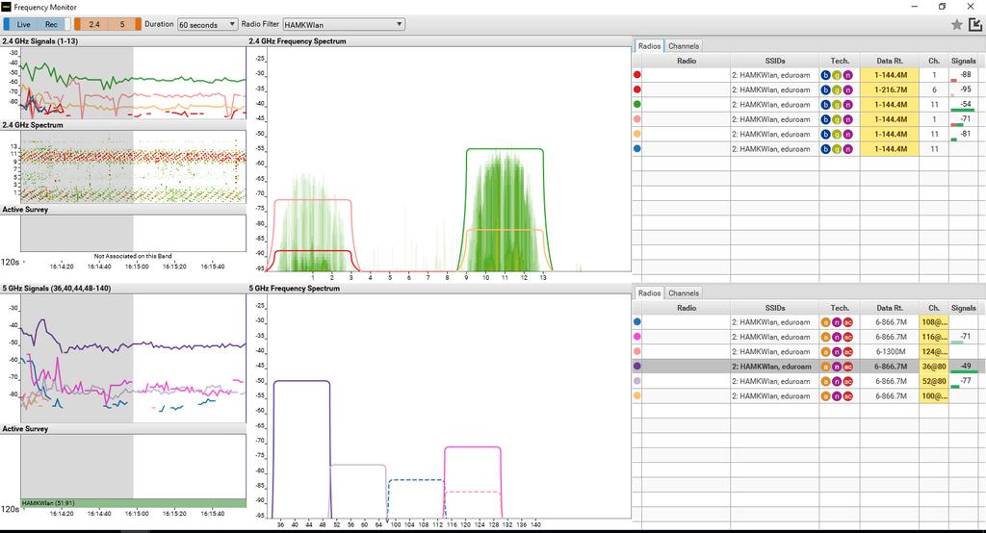Click the purple channel 36 block in 5 GHz spectrum
The width and height of the screenshot is (986, 533).
(301, 448)
